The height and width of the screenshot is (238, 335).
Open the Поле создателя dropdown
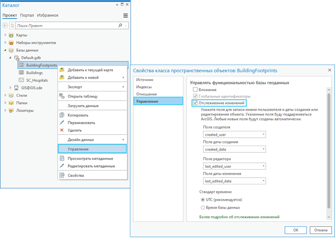[234, 134]
